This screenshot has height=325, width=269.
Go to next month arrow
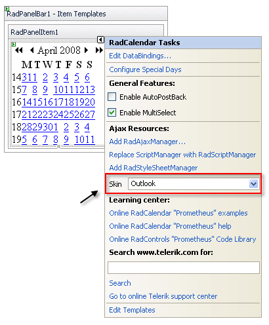tap(86, 50)
